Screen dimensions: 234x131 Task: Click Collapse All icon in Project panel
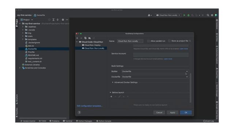coord(58,20)
